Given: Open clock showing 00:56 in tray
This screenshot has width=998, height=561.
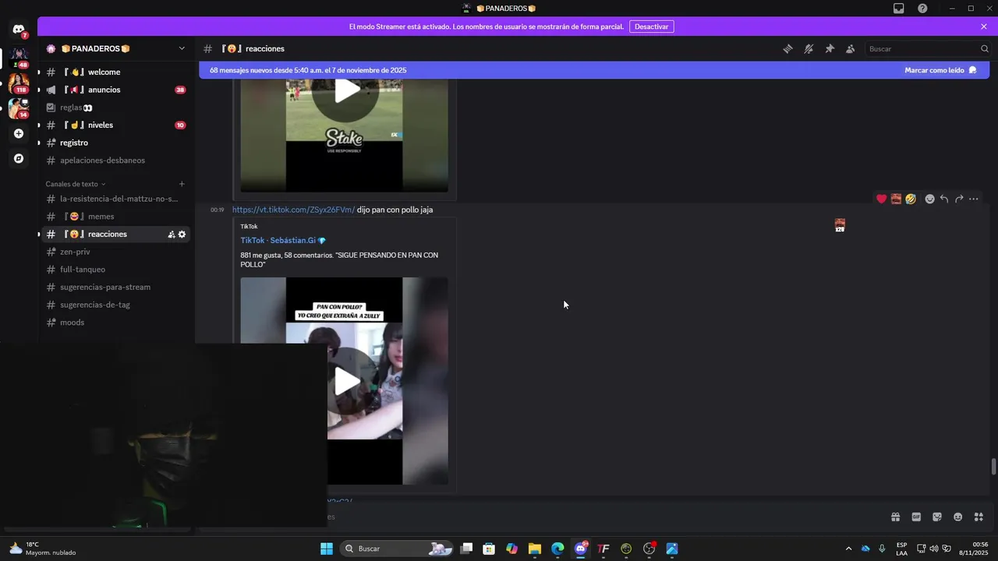Looking at the screenshot, I should [974, 549].
